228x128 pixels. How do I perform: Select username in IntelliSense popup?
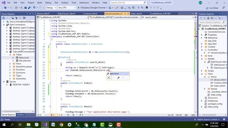point(118,74)
